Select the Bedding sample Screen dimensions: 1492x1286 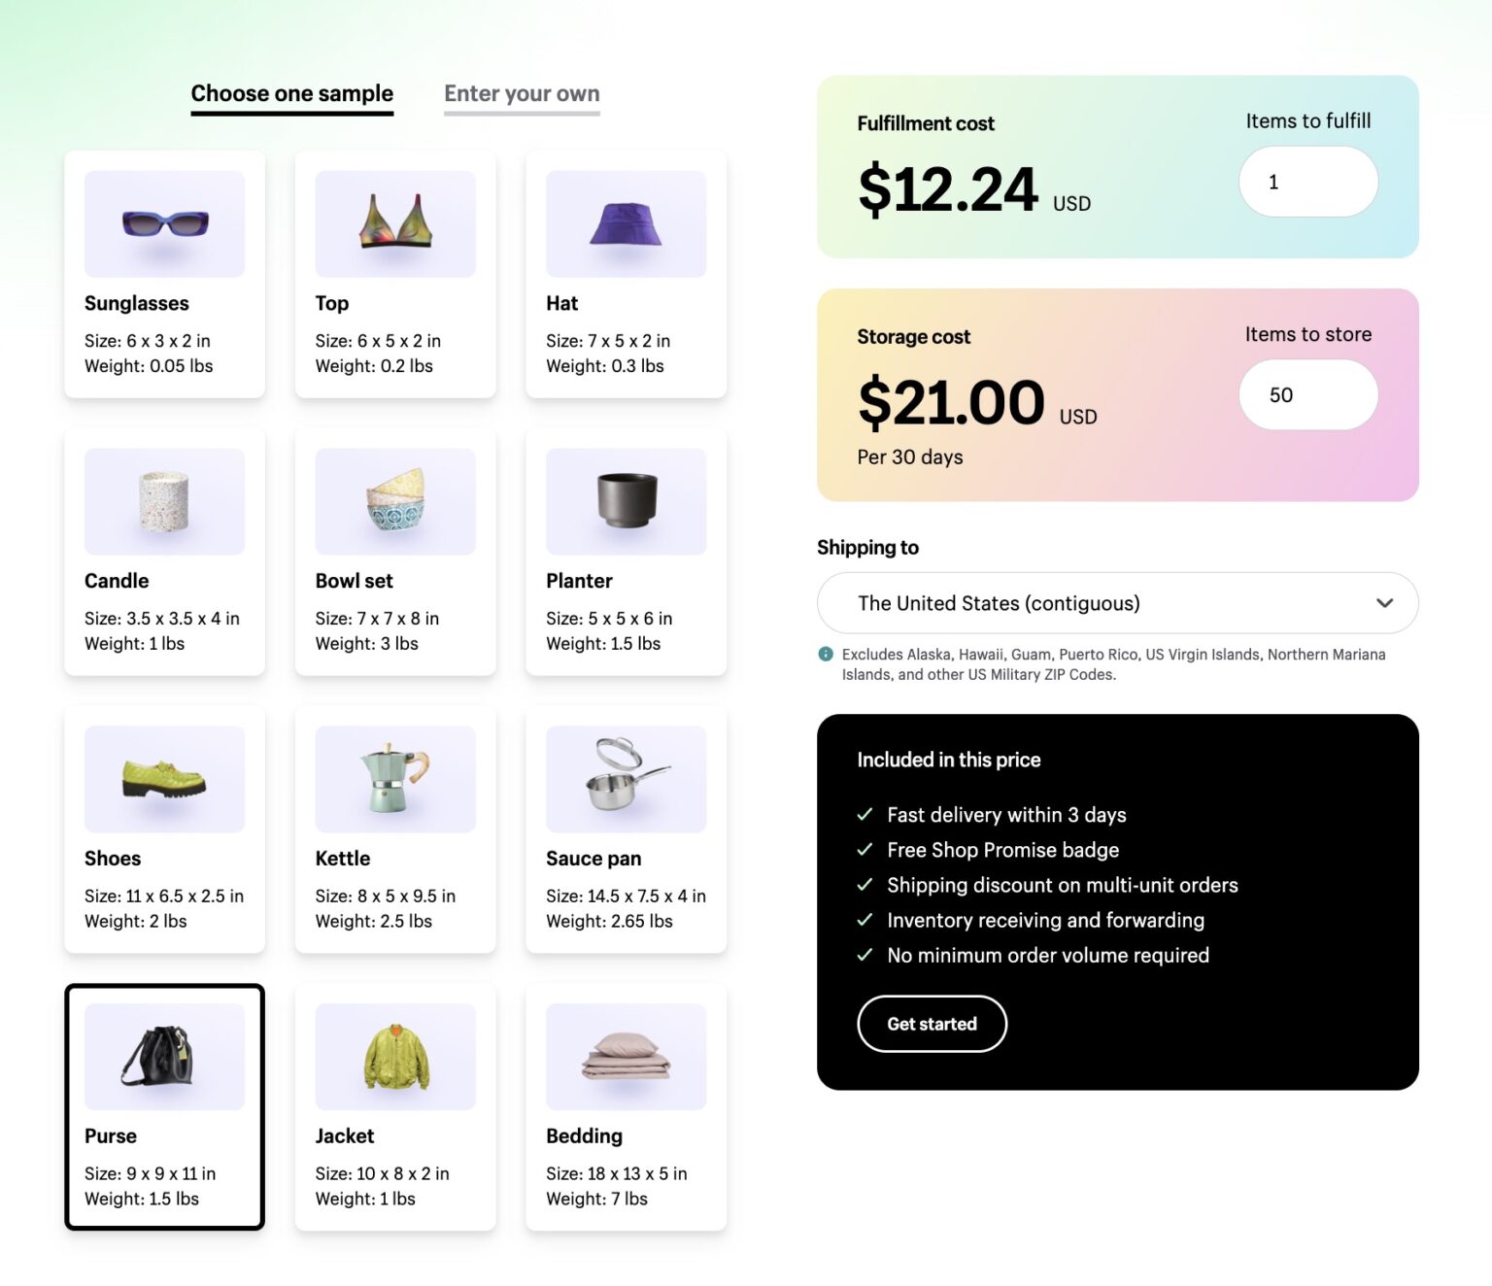point(625,1107)
